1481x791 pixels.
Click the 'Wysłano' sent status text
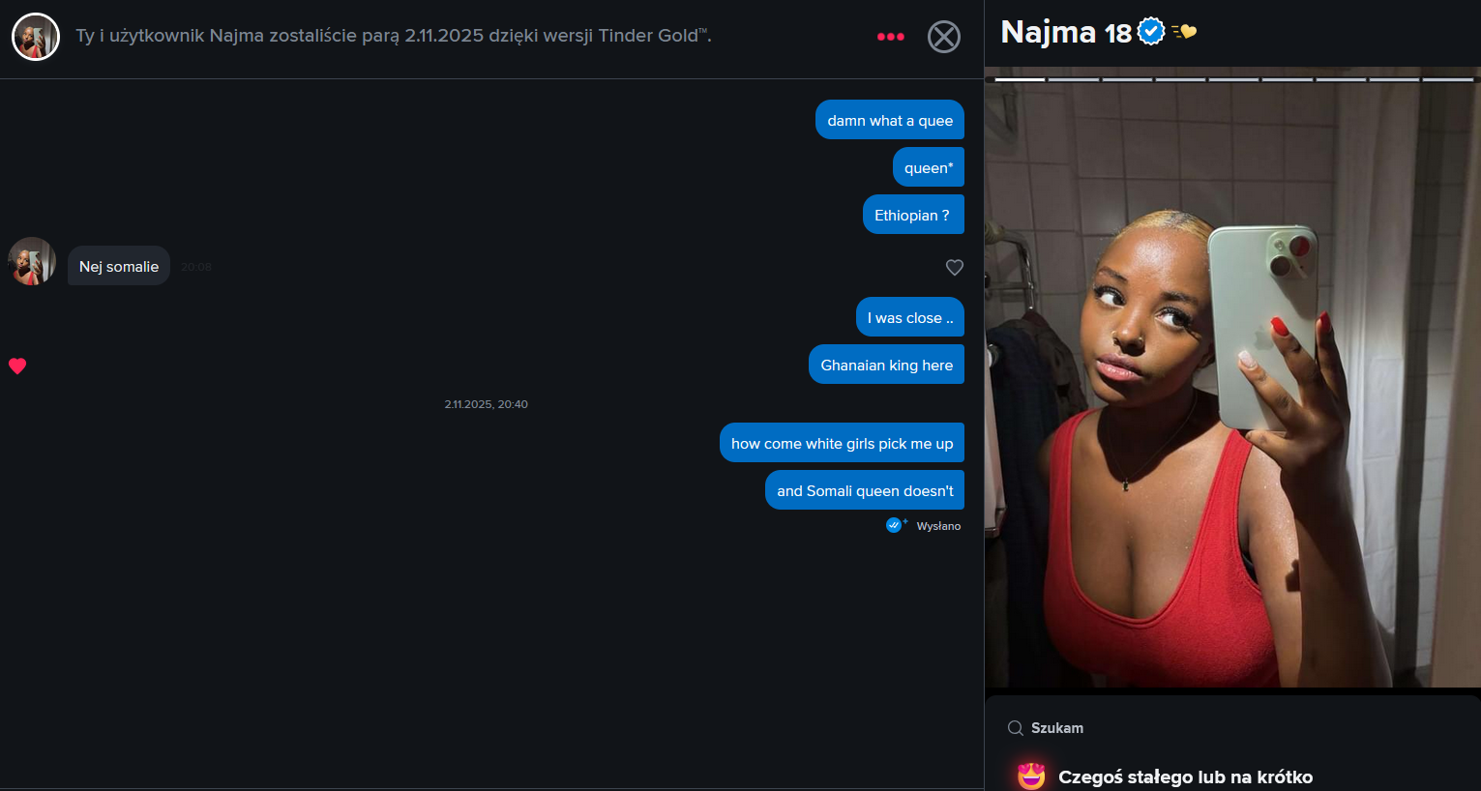[938, 526]
